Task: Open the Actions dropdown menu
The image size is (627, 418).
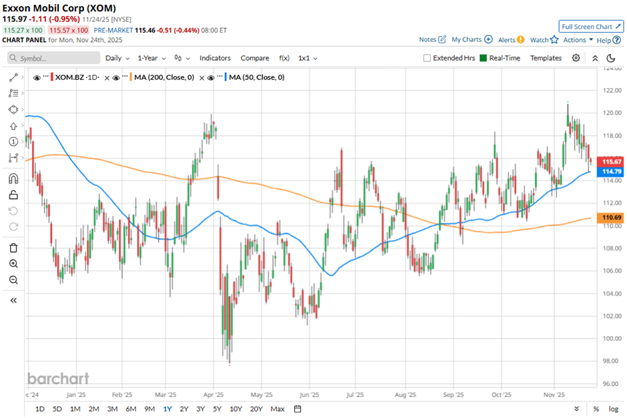Action: tap(578, 40)
